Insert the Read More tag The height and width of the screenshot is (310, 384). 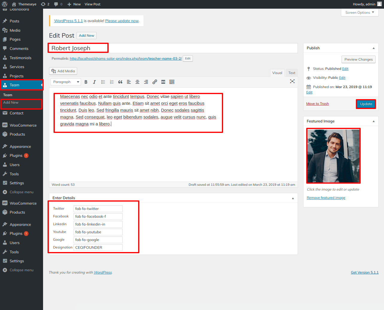pyautogui.click(x=163, y=82)
